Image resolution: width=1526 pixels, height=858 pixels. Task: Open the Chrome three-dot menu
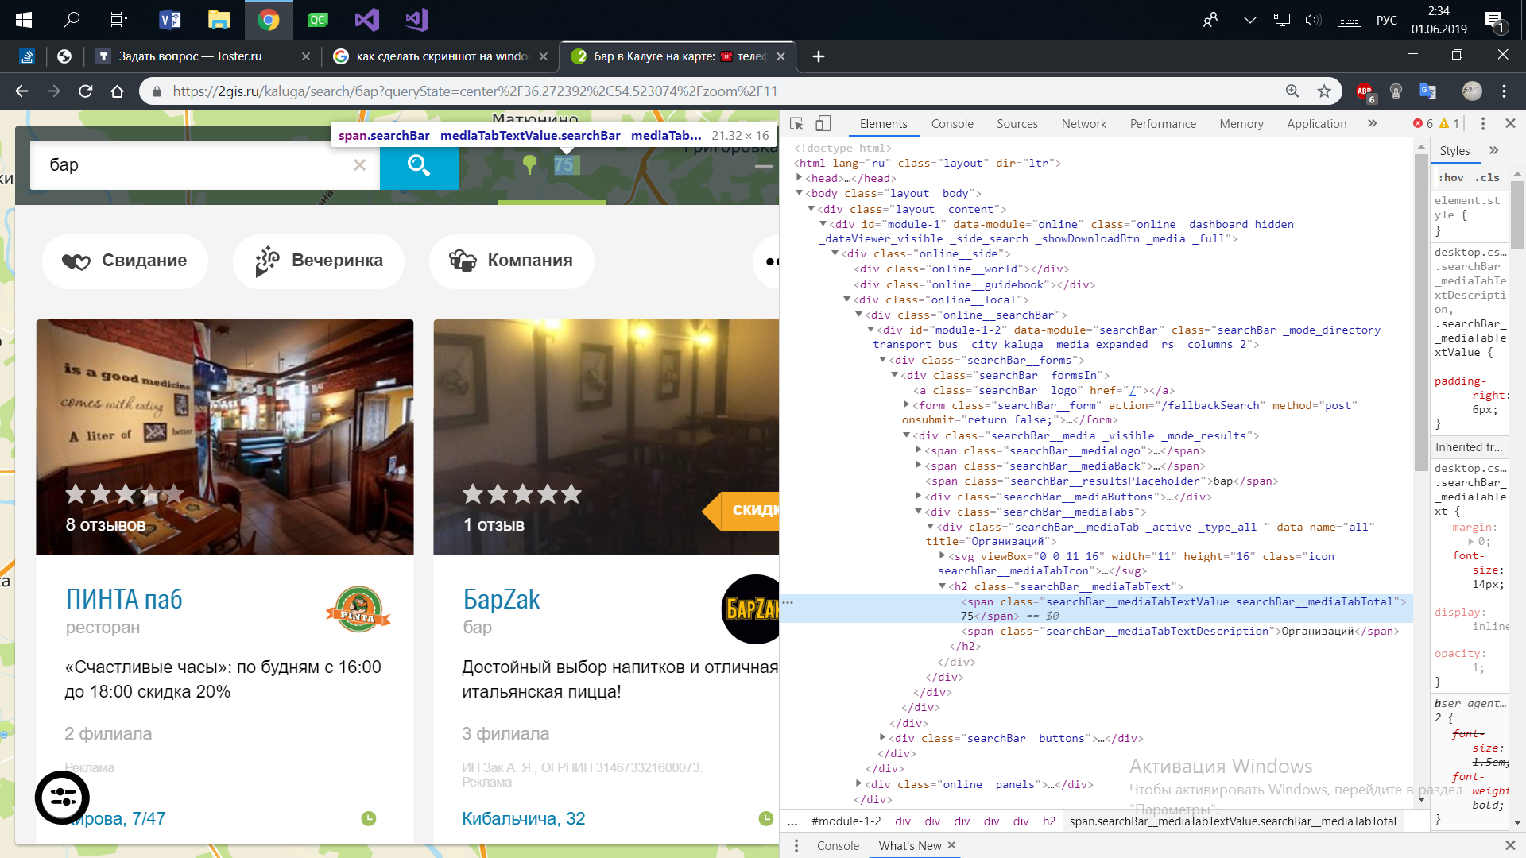click(x=1504, y=91)
